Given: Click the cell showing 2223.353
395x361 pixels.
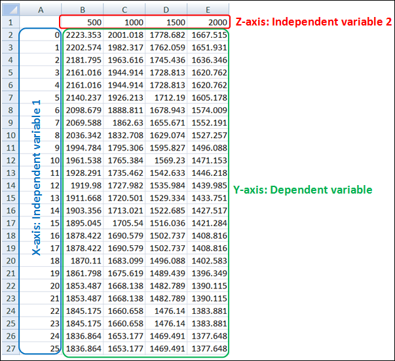Looking at the screenshot, I should pyautogui.click(x=84, y=35).
